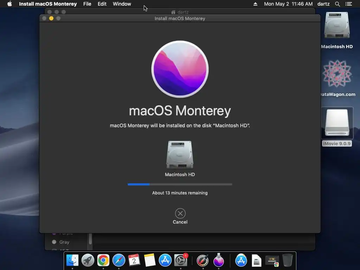The height and width of the screenshot is (270, 360).
Task: Open the Window menu
Action: (x=122, y=4)
